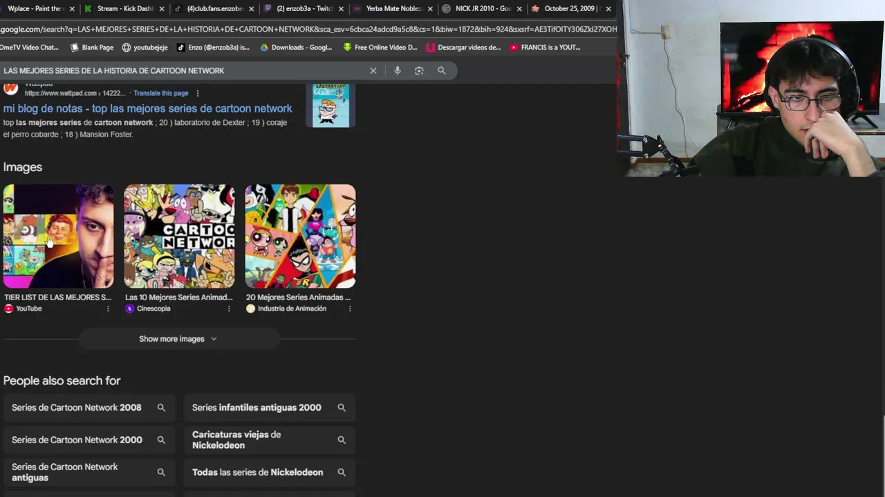Open options menu next to Translate this page
This screenshot has width=885, height=497.
[198, 93]
